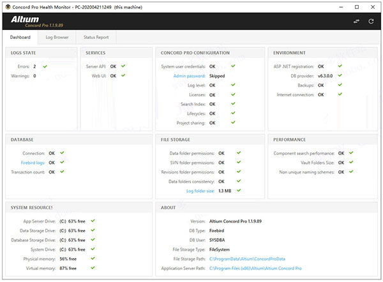Open the ConcordProData file storage path
The width and height of the screenshot is (383, 282).
tap(247, 259)
